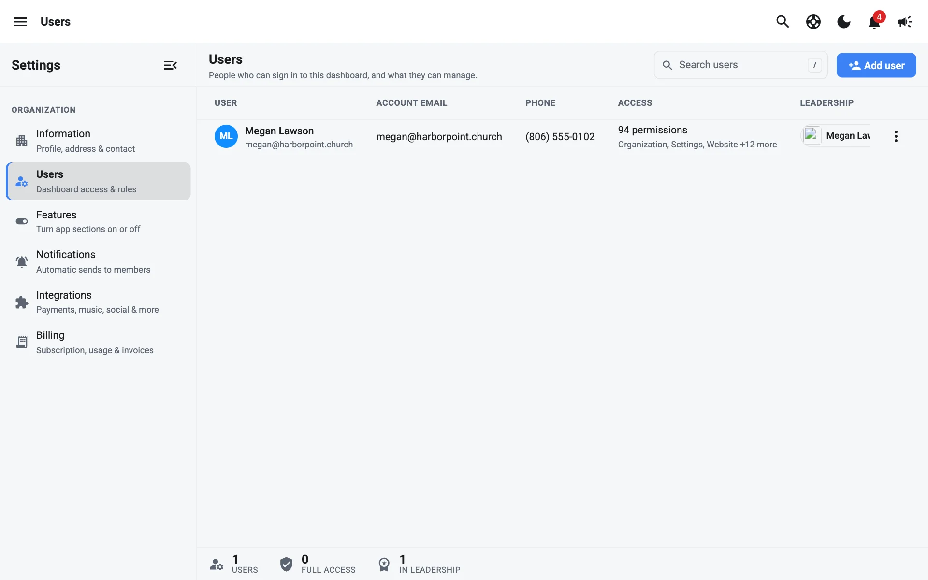Open Megan Lawson row actions menu

[x=896, y=136]
